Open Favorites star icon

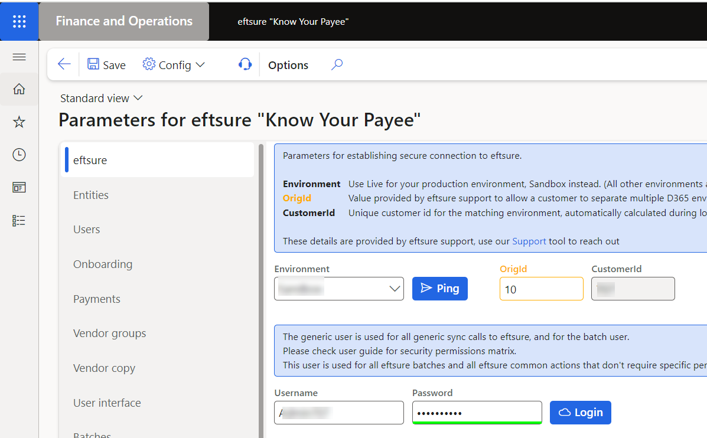[19, 122]
